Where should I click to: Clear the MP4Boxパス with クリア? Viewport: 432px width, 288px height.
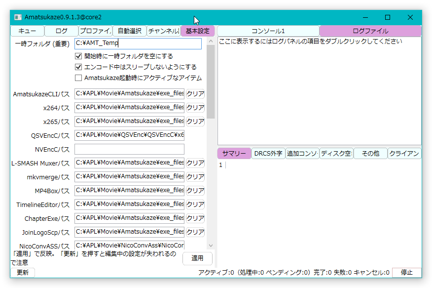195,190
